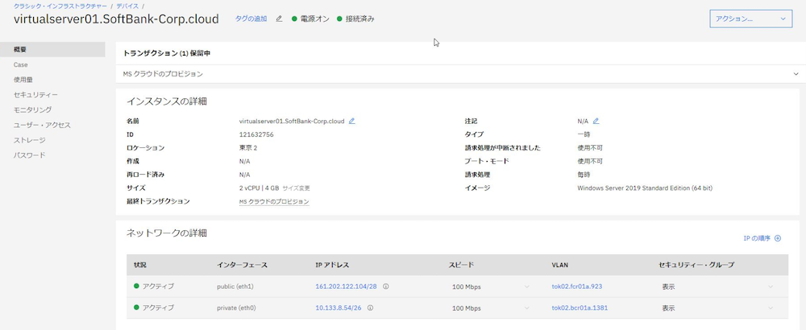Open the デバイス breadcrumb link

pos(128,6)
